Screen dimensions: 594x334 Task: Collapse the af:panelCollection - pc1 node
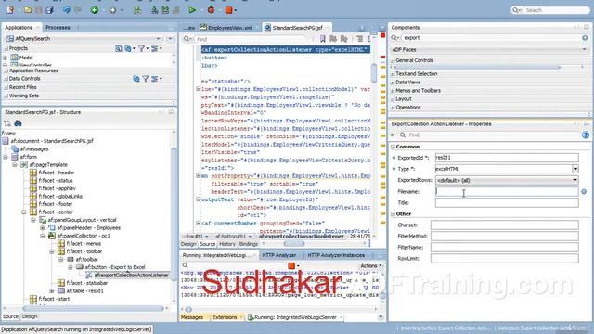click(43, 236)
